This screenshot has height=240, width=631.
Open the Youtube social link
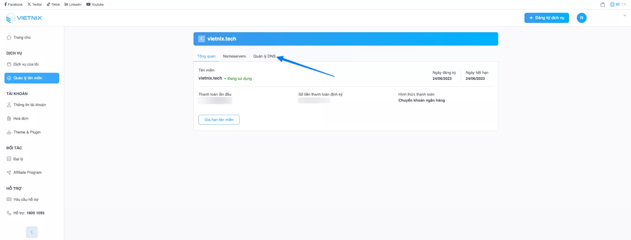(95, 5)
